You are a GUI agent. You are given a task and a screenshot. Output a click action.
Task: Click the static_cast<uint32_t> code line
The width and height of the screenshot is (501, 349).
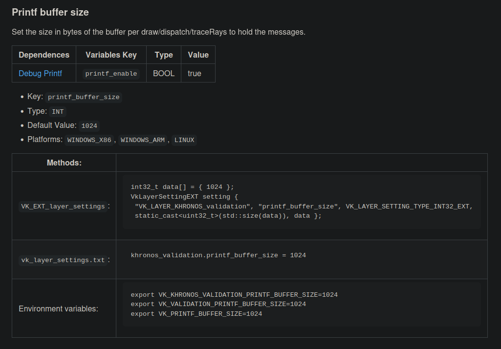[228, 216]
